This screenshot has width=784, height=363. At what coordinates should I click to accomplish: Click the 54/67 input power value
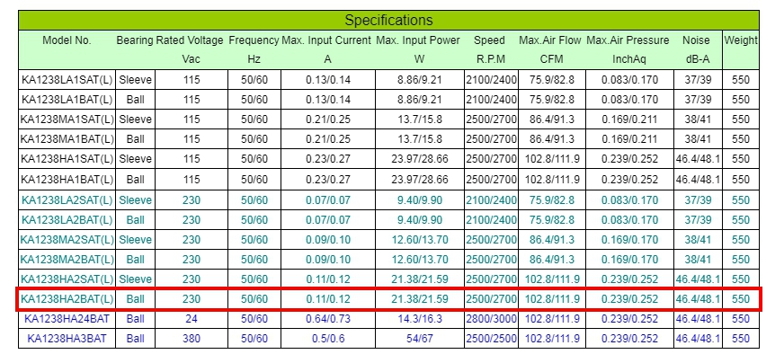[x=418, y=339]
